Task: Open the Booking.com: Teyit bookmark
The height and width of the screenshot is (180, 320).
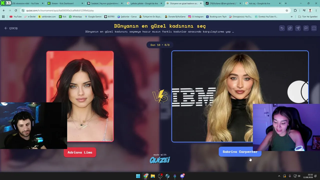Action: [x=216, y=17]
